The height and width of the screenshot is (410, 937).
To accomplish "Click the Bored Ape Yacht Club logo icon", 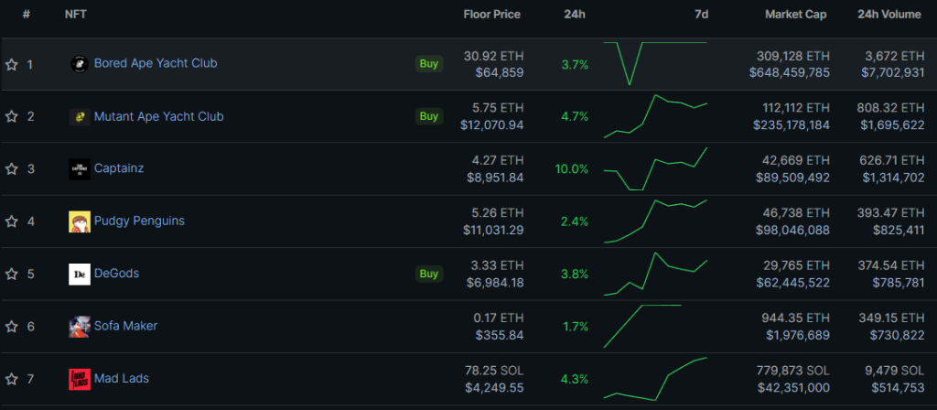I will point(80,64).
